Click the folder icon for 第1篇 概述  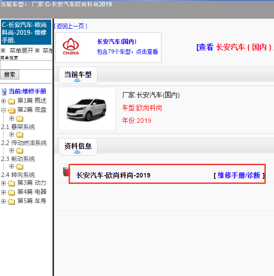[11, 101]
